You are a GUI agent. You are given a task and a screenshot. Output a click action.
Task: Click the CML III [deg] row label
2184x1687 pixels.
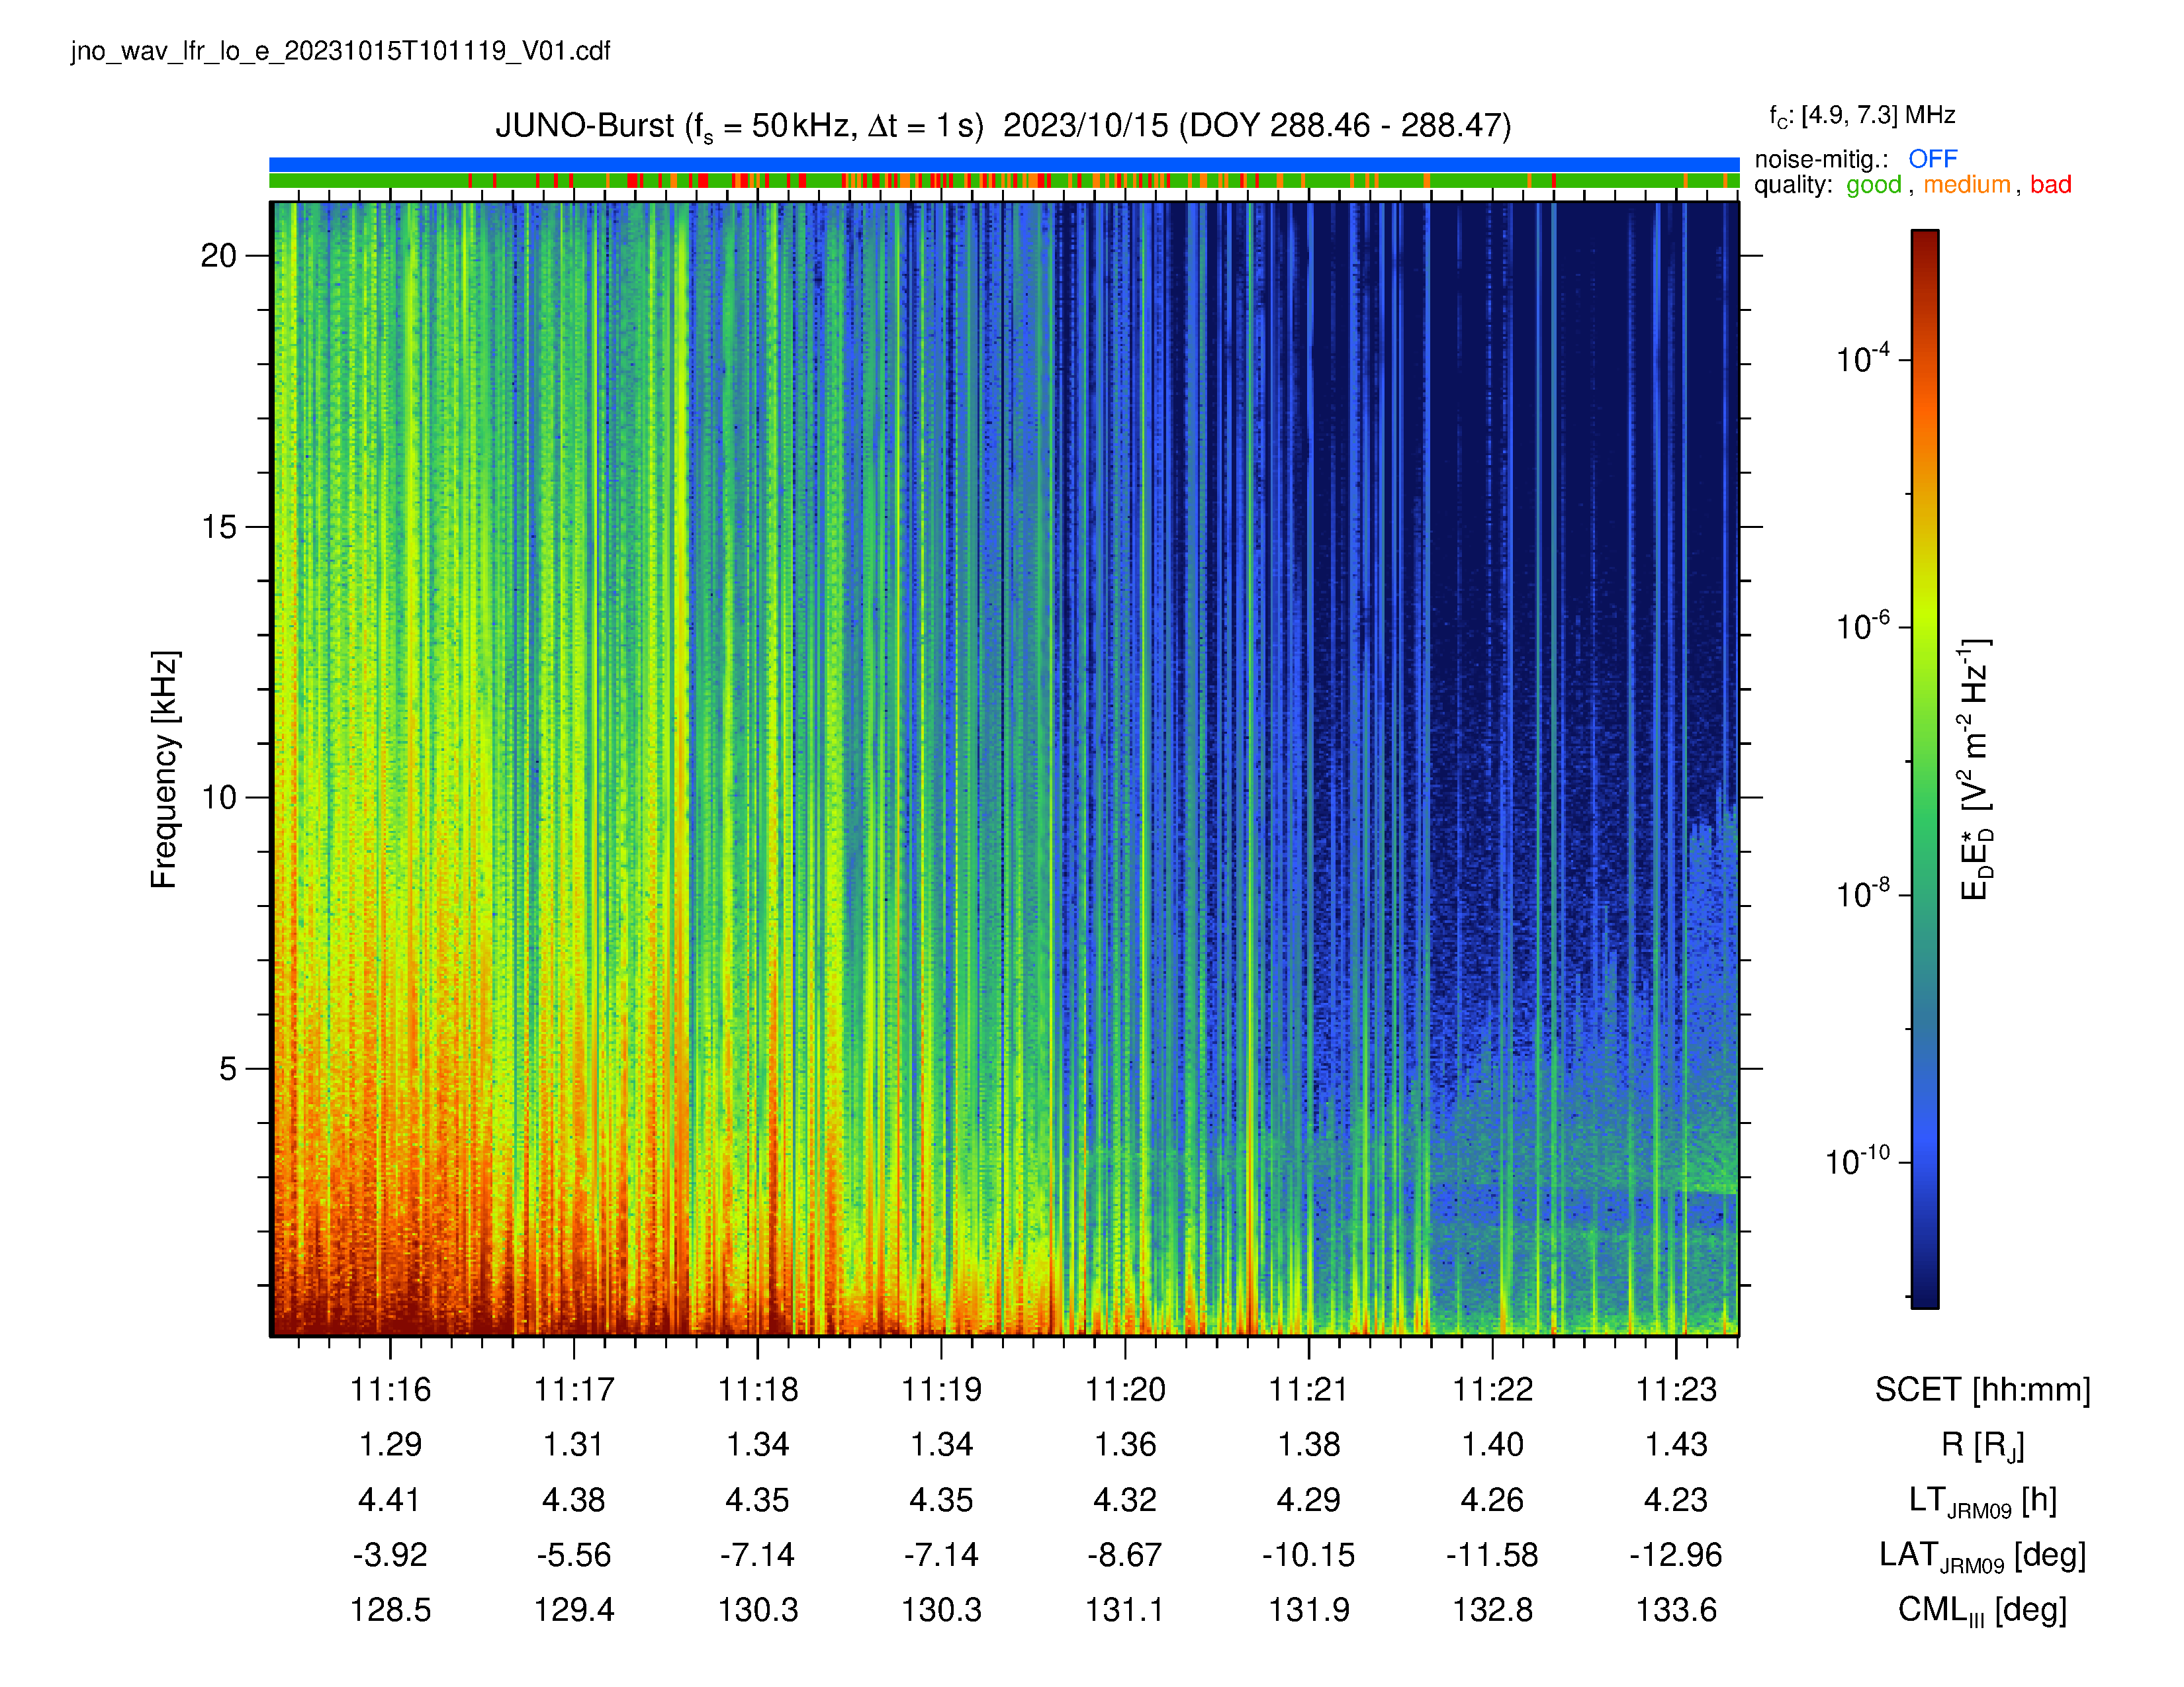[x=1982, y=1610]
